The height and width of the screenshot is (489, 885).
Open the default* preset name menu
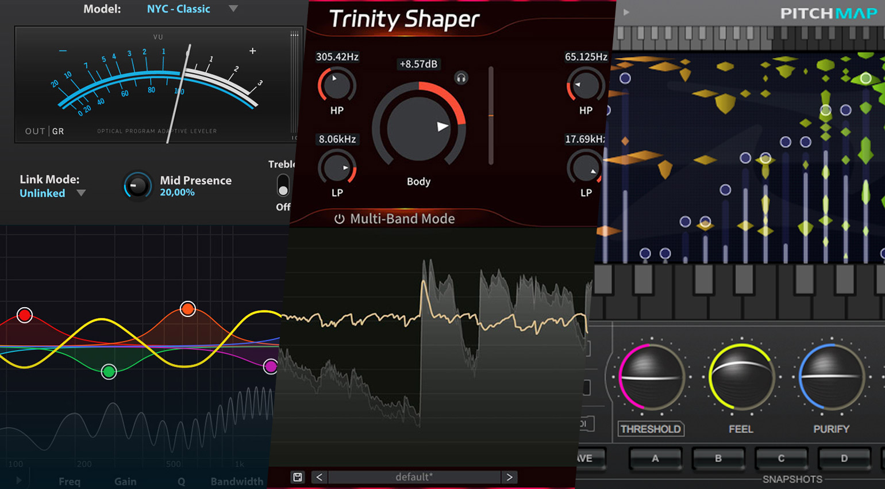click(414, 477)
